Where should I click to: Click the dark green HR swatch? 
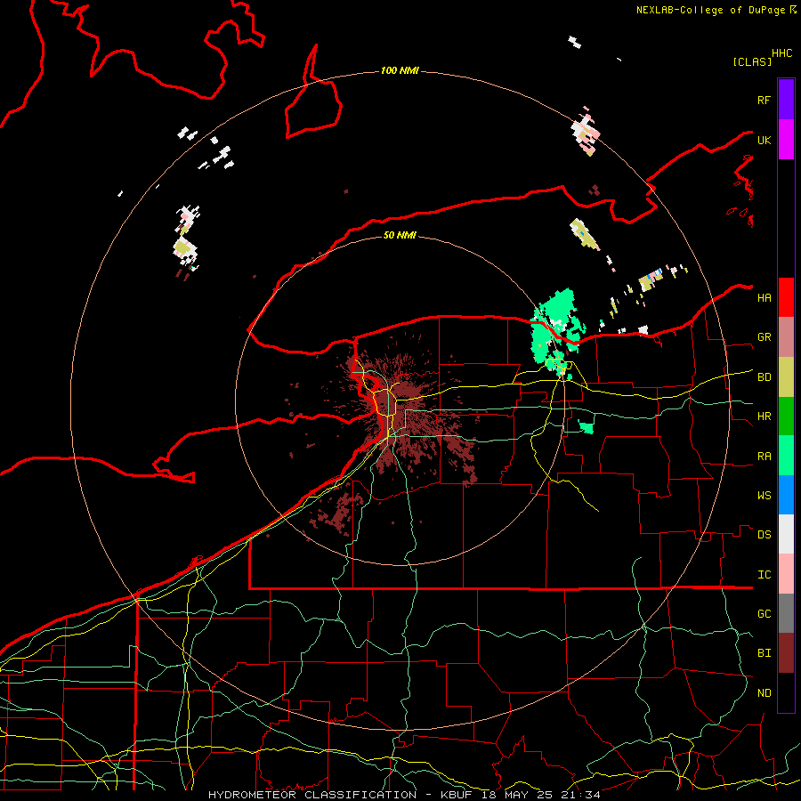point(786,417)
